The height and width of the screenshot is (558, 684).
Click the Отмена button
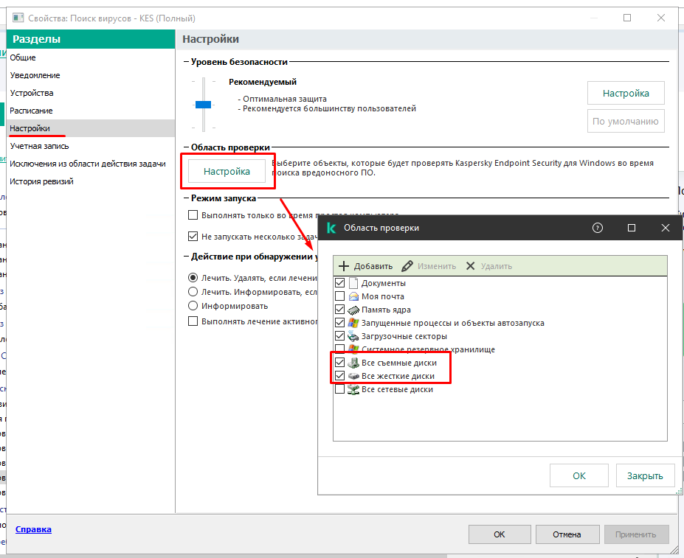(567, 534)
